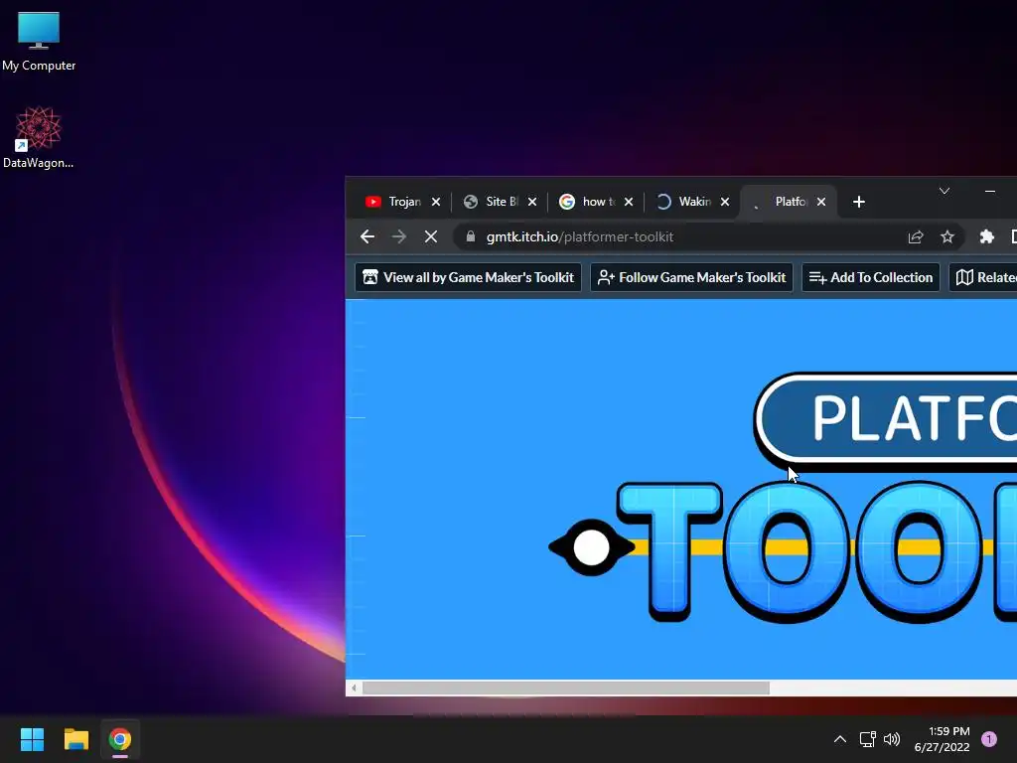This screenshot has height=763, width=1017.
Task: Open a new Chrome tab
Action: 859,202
